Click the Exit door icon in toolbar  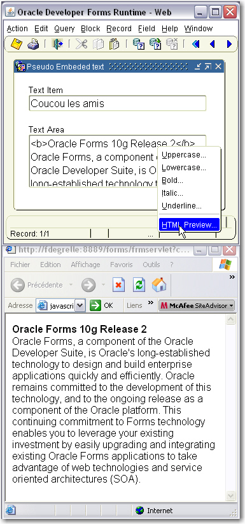tap(57, 44)
